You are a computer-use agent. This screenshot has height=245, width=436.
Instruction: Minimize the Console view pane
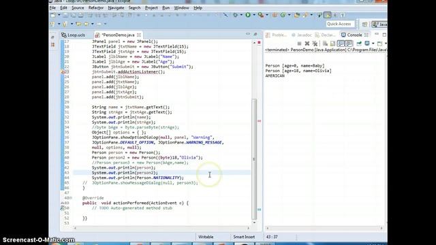click(x=377, y=34)
